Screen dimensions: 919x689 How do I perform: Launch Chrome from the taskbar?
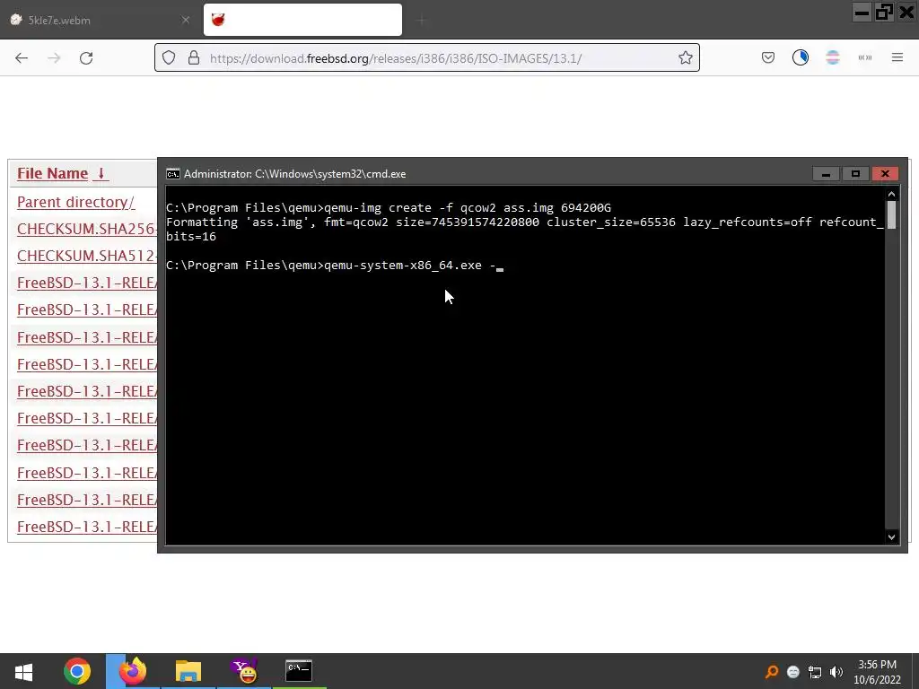click(x=77, y=671)
